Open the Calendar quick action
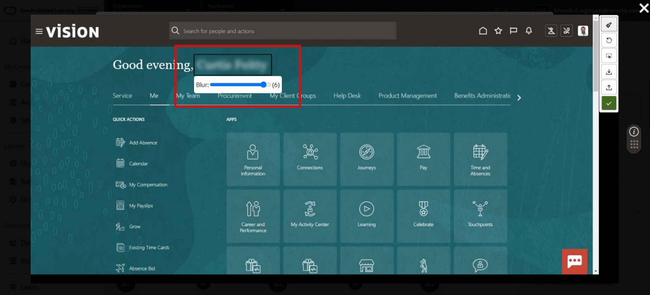The height and width of the screenshot is (295, 650). [132, 163]
